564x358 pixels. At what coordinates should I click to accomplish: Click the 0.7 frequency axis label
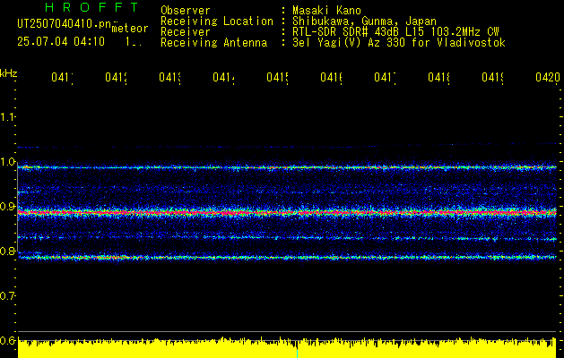click(7, 295)
